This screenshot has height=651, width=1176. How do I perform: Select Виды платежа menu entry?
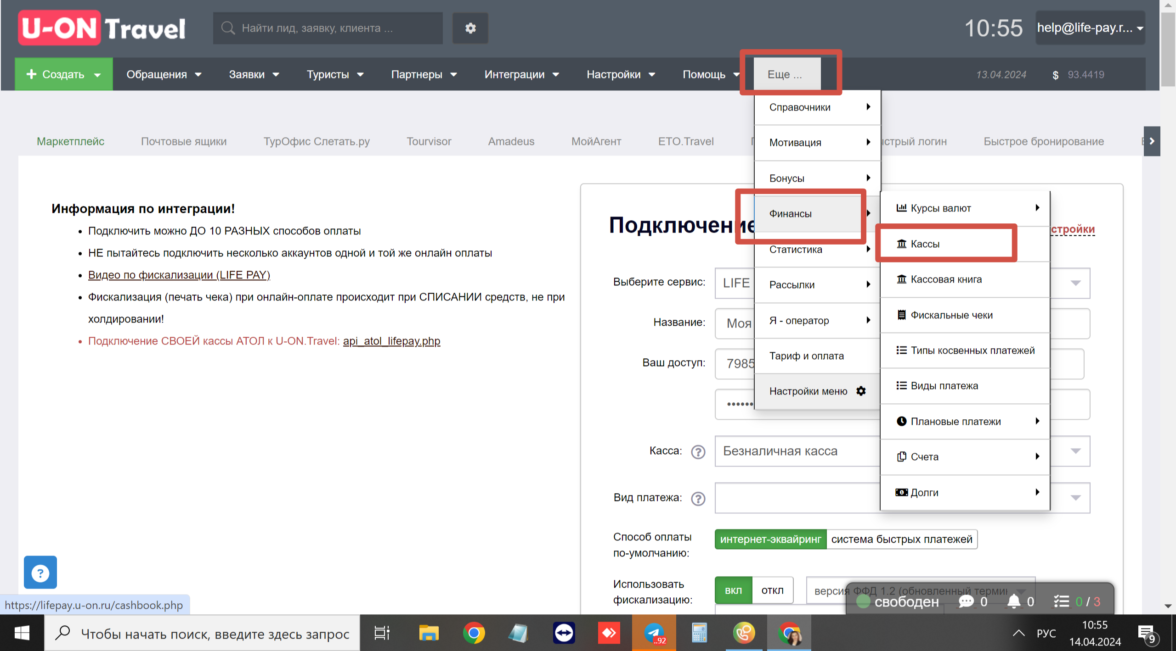click(x=965, y=385)
